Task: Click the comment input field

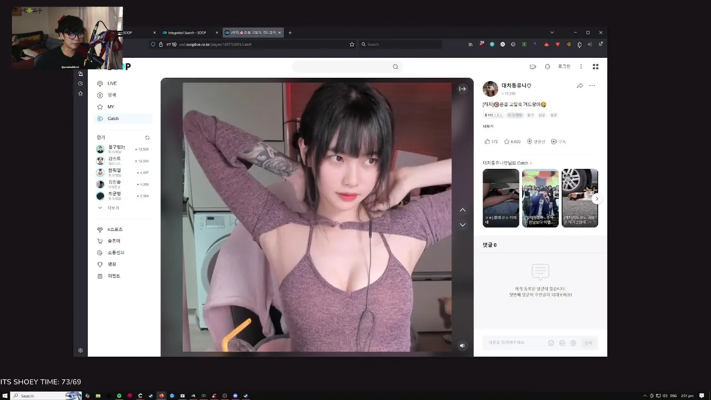Action: click(515, 343)
